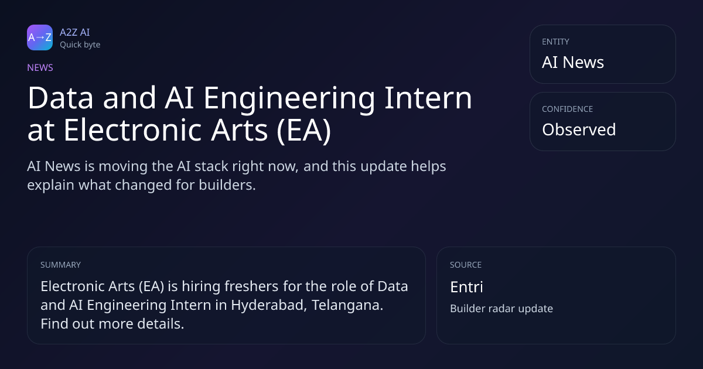Open the purple NEWS category label
The height and width of the screenshot is (369, 703).
[x=40, y=67]
